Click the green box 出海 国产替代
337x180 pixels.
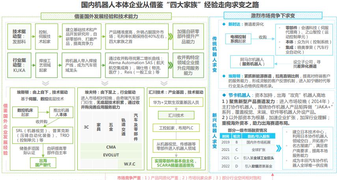tap(43, 163)
